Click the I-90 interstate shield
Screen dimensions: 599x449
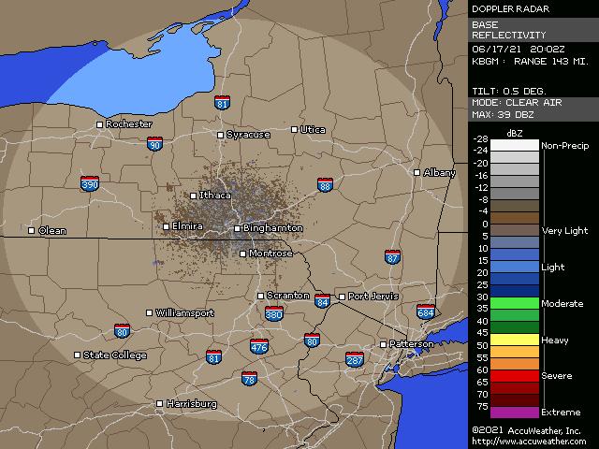click(x=154, y=144)
